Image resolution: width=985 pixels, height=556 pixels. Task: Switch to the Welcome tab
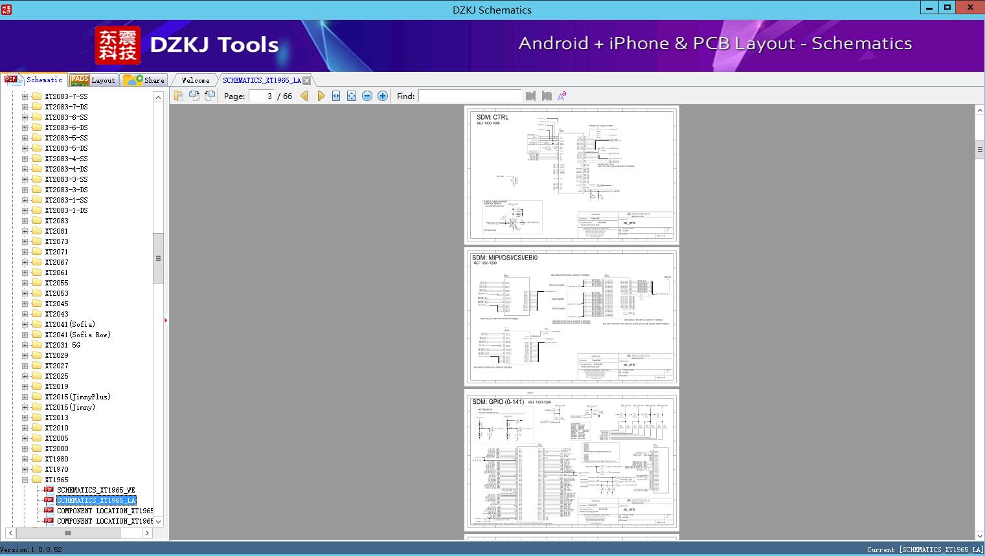pos(196,80)
